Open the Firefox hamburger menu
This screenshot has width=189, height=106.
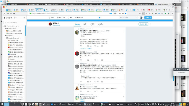point(172,14)
